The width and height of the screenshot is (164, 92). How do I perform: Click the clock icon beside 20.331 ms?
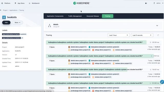(x=150, y=42)
